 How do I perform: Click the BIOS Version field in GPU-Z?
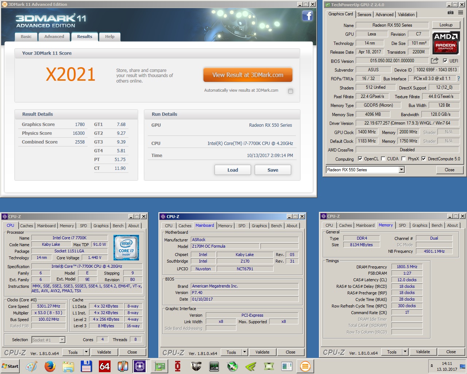click(392, 61)
